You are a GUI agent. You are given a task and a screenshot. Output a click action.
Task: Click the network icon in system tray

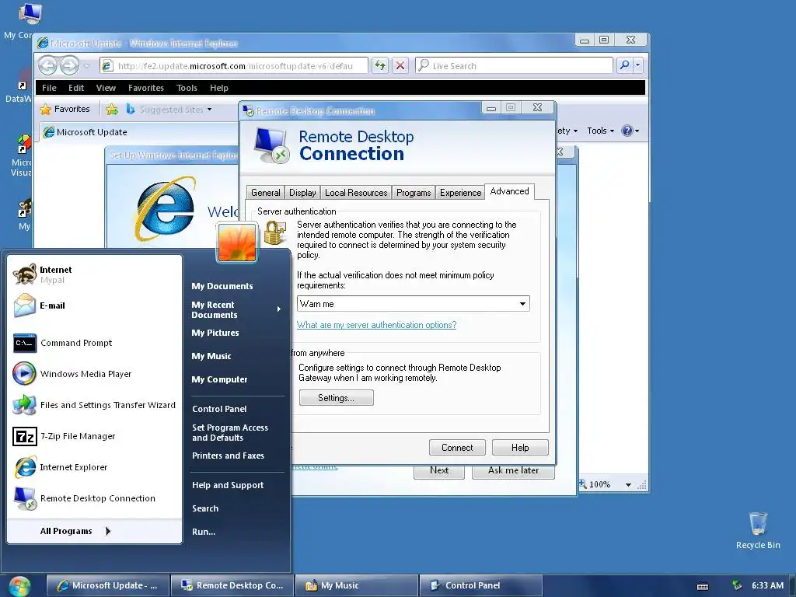coord(737,586)
